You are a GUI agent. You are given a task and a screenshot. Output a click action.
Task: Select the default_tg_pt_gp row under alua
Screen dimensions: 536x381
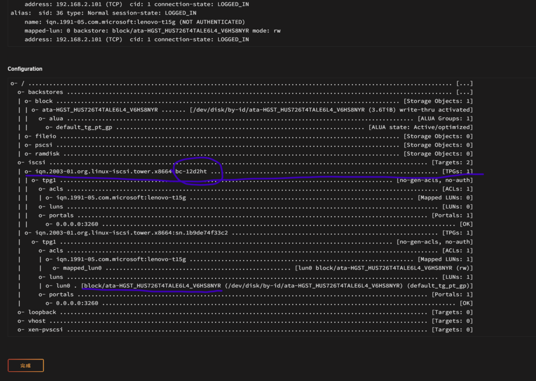(x=259, y=127)
